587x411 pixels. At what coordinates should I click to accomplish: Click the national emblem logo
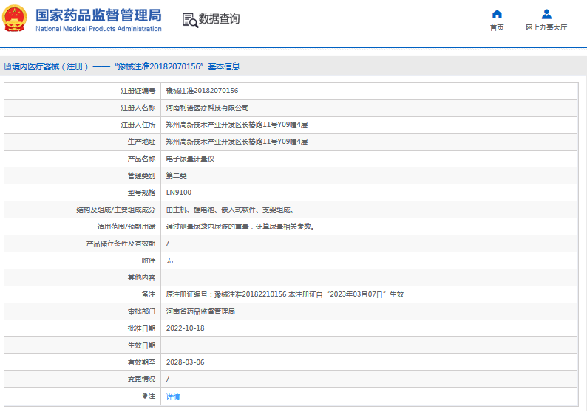point(15,19)
